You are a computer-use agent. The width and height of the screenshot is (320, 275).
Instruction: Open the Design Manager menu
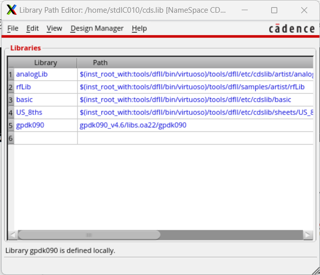tap(97, 28)
